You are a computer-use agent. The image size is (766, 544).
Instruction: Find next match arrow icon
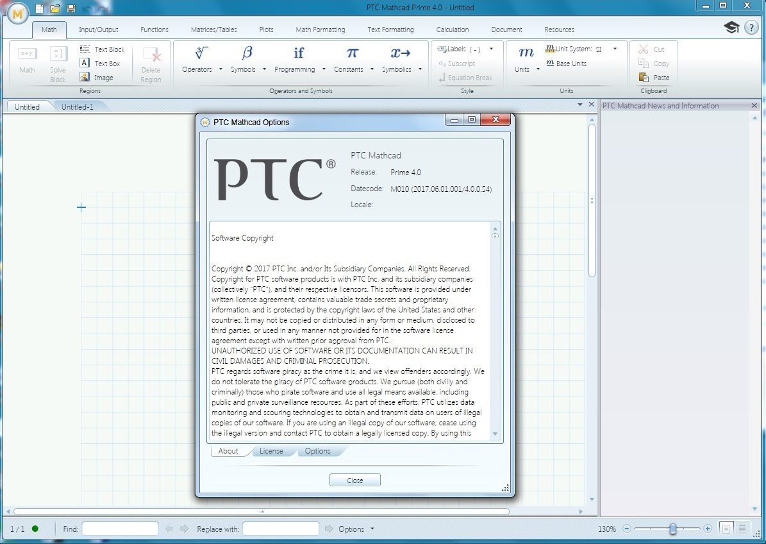click(x=184, y=529)
